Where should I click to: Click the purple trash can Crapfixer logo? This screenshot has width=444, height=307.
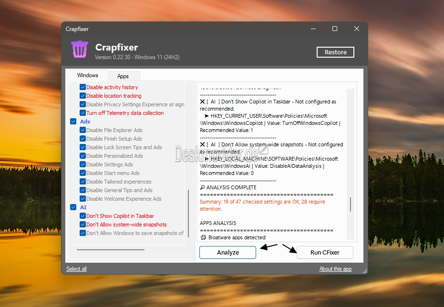pos(80,49)
